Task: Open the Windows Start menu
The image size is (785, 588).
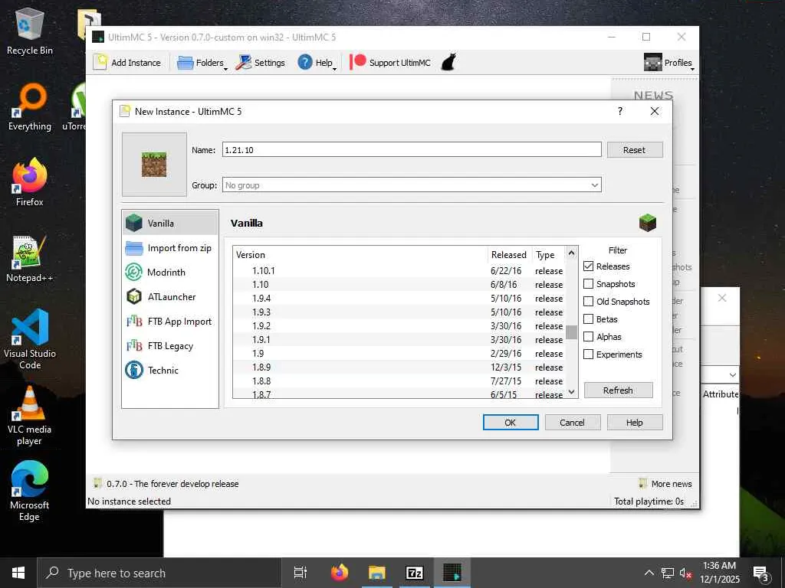Action: 18,573
